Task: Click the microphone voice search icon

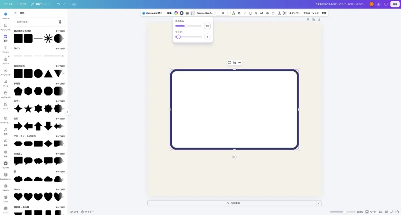Action: pyautogui.click(x=60, y=22)
